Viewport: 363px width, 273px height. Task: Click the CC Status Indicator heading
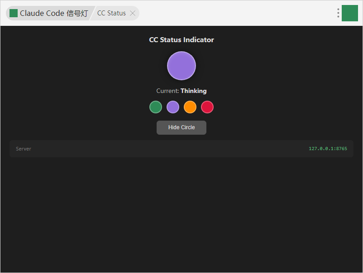pyautogui.click(x=181, y=40)
